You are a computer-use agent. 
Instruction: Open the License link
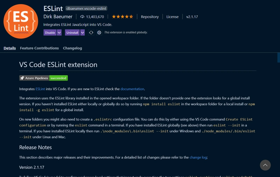(x=173, y=16)
